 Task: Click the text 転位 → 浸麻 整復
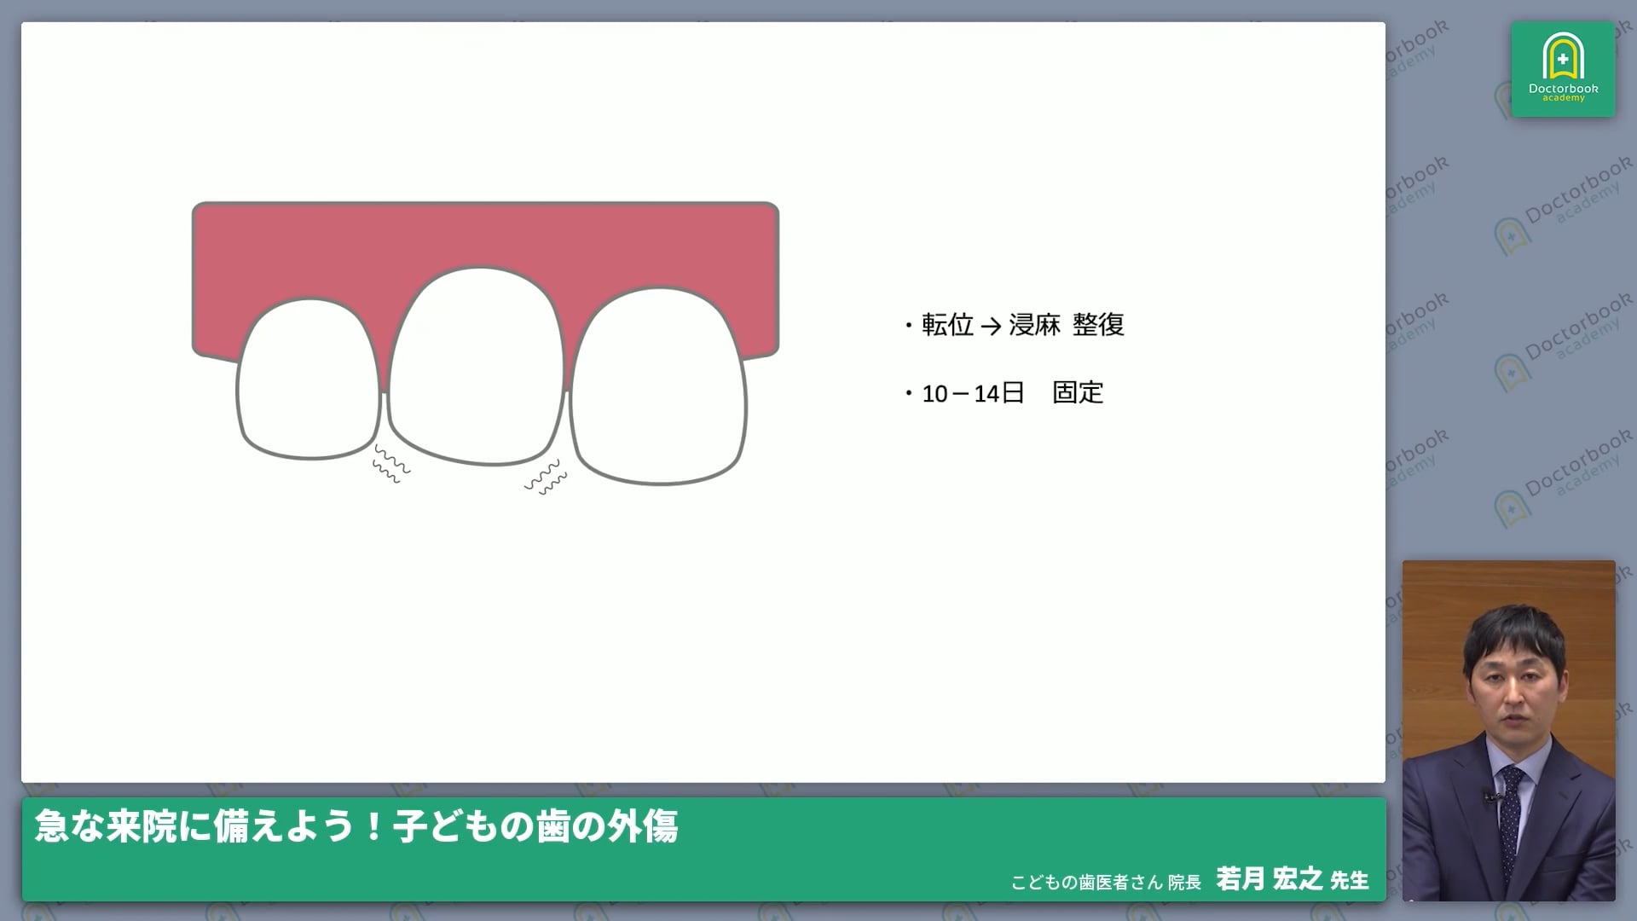[1023, 325]
